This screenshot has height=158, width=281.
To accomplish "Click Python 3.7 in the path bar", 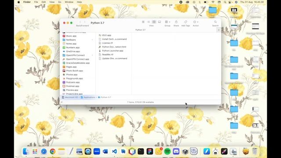I will tap(104, 97).
